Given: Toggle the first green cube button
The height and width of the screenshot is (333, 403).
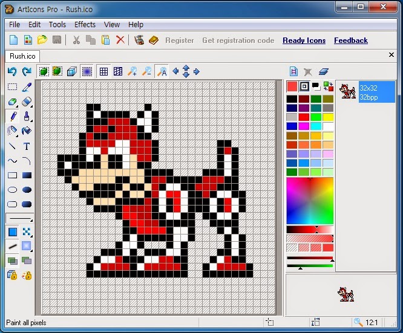Looking at the screenshot, I should click(44, 72).
